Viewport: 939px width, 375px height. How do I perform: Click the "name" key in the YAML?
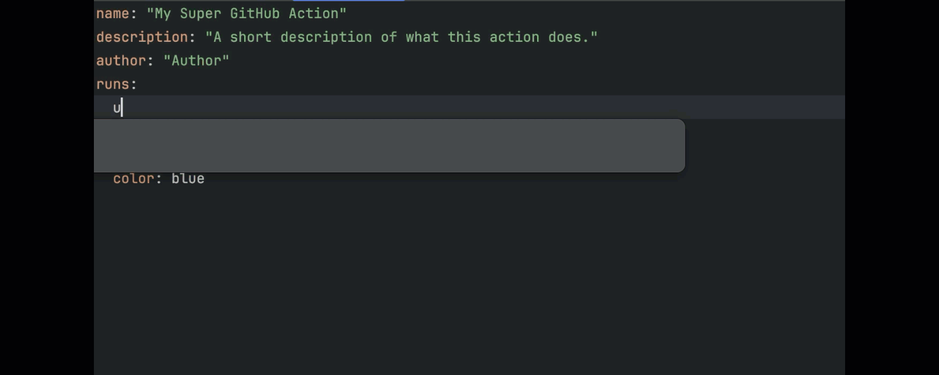(112, 13)
